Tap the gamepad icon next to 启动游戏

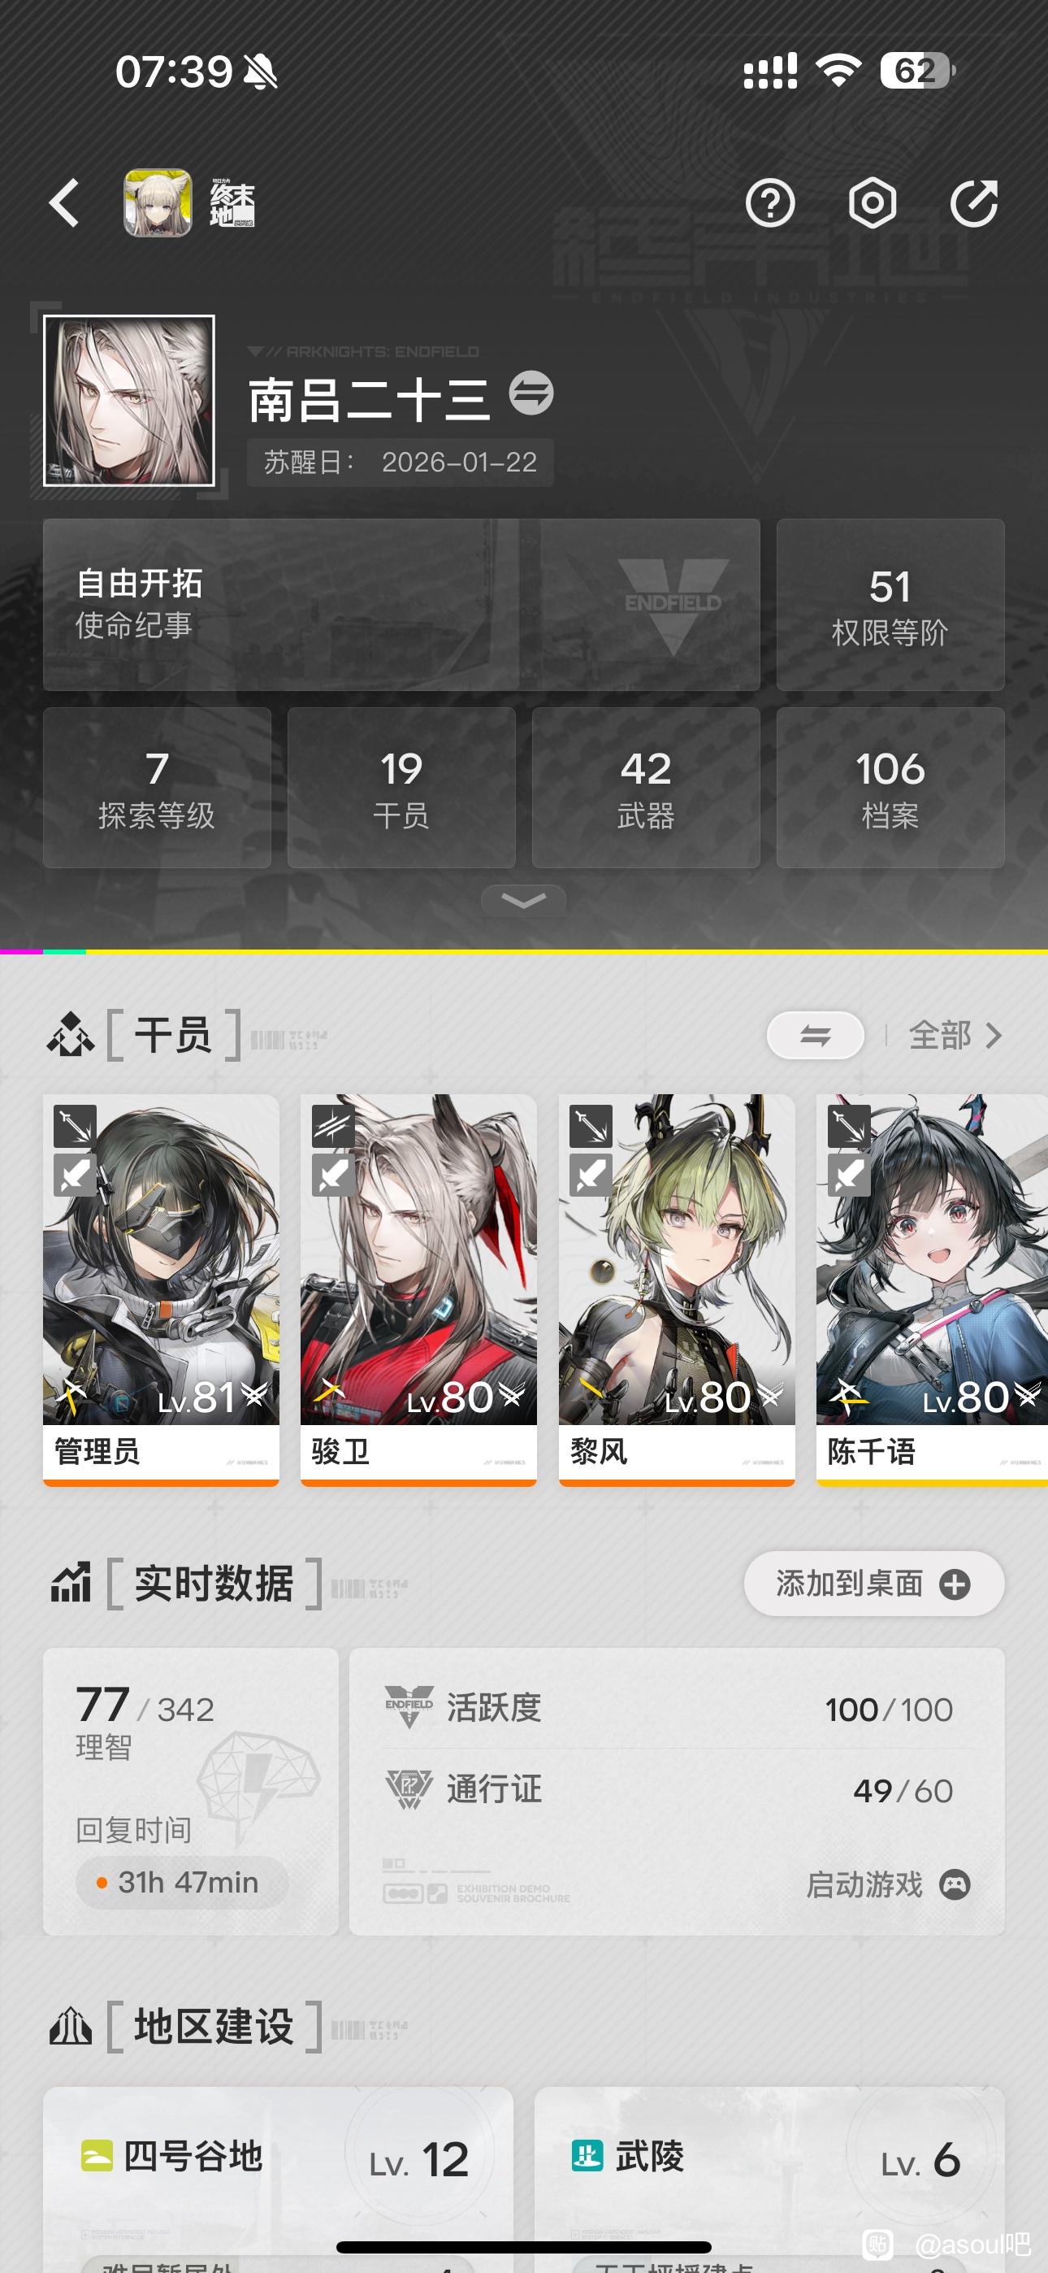tap(955, 1884)
